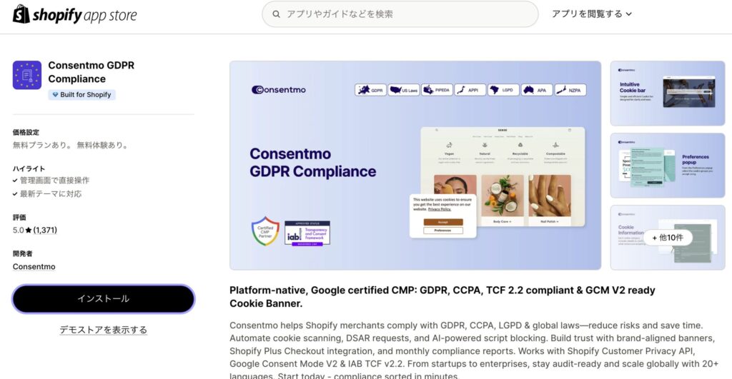732x379 pixels.
Task: Open the shopify app store home link
Action: [74, 14]
